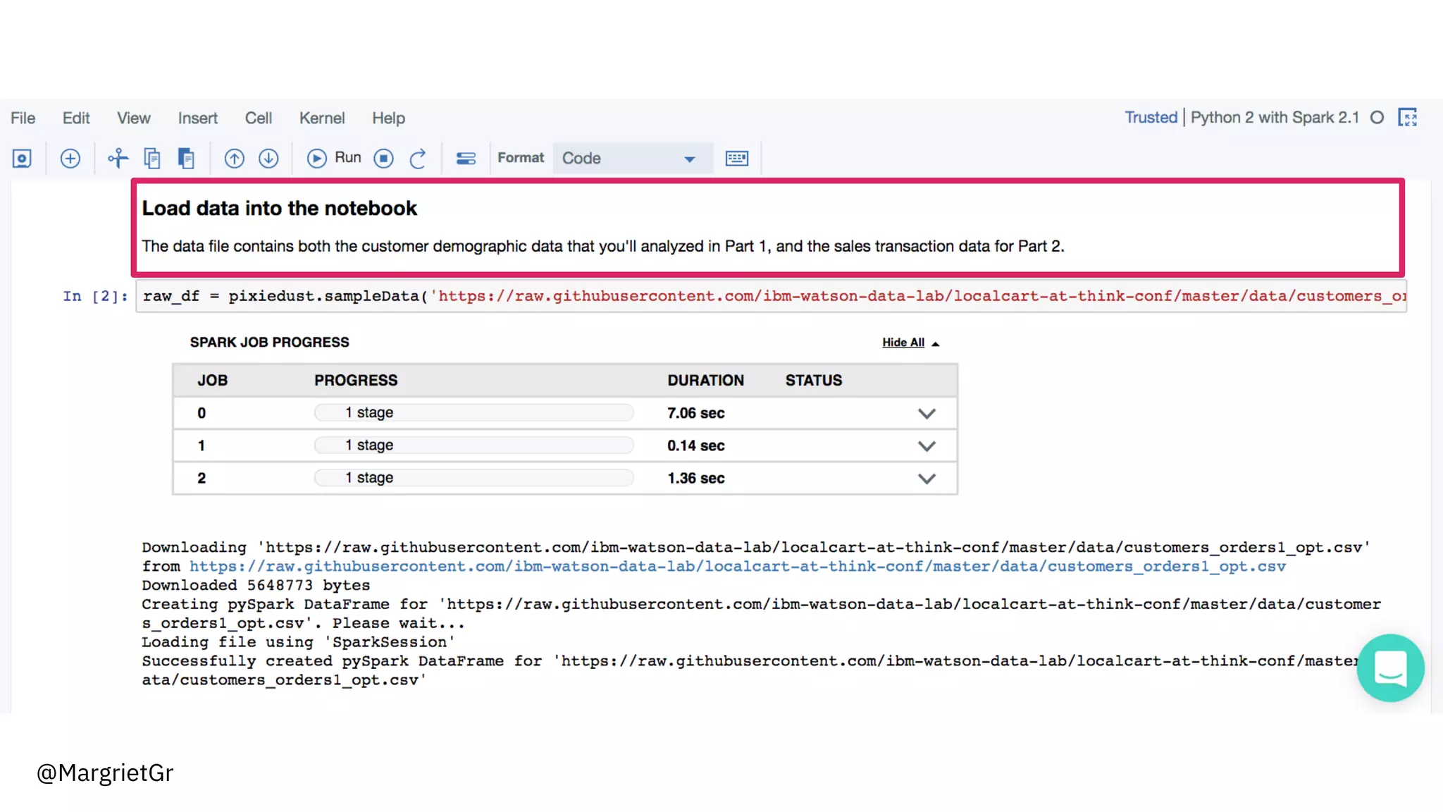Open the Code format dropdown
Viewport: 1443px width, 812px height.
click(x=629, y=159)
